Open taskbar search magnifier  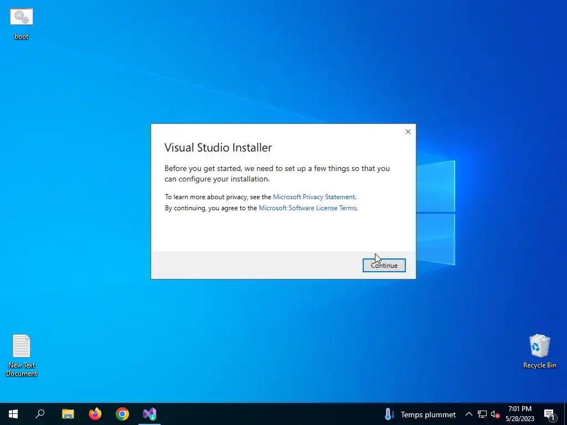(x=40, y=414)
